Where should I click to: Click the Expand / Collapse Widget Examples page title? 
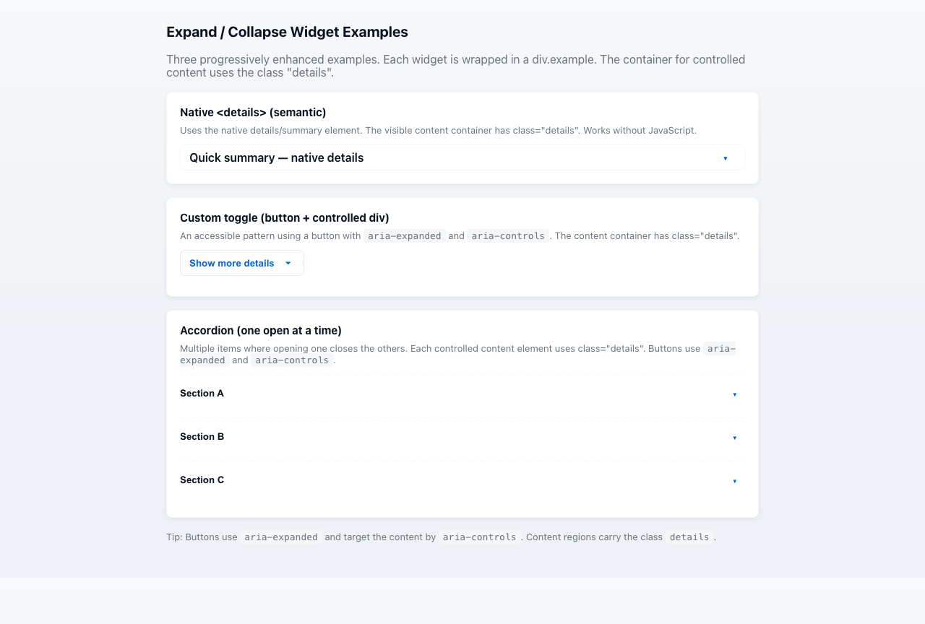(x=287, y=32)
